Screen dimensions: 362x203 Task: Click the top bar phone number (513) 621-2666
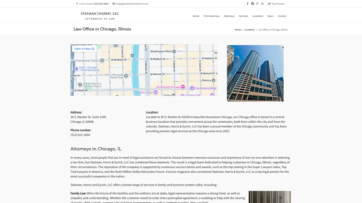pyautogui.click(x=101, y=4)
